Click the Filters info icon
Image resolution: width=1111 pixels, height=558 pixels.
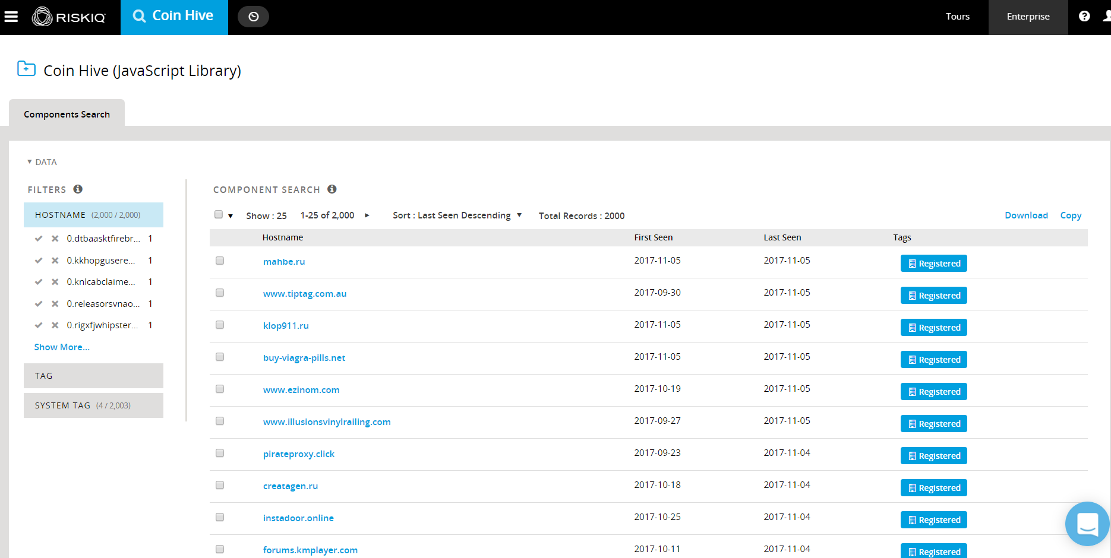tap(78, 189)
